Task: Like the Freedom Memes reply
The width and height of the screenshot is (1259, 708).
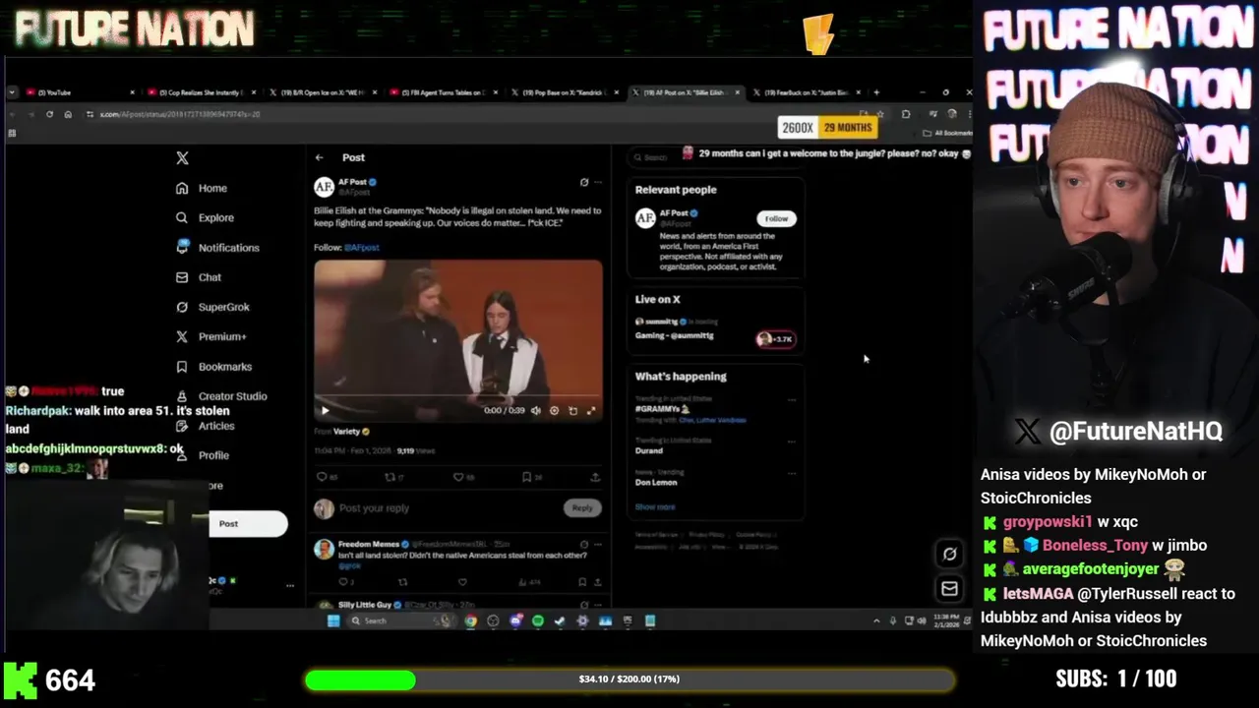Action: (x=462, y=582)
